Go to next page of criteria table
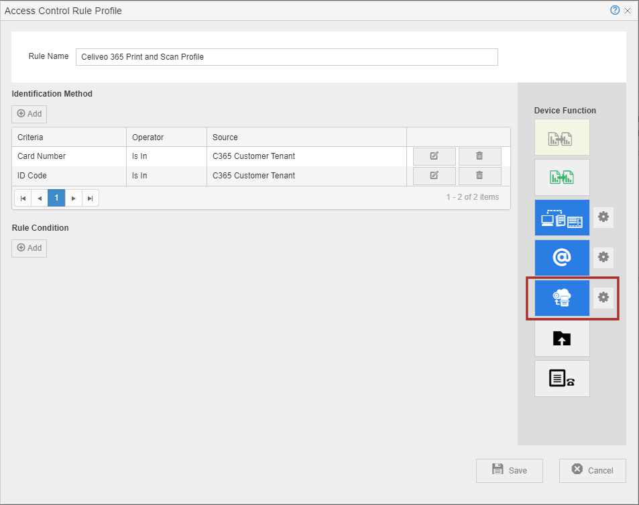 click(73, 198)
